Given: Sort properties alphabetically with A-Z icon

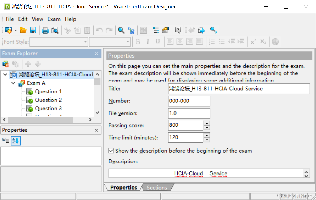Looking at the screenshot, I should [16, 140].
